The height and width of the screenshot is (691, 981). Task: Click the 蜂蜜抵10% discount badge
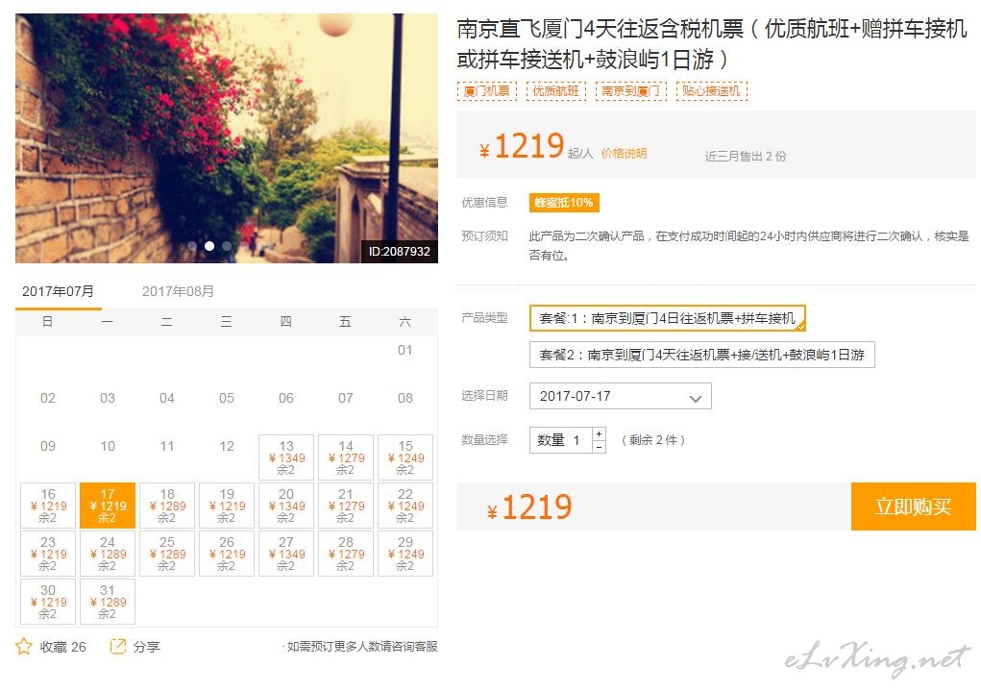click(x=564, y=202)
